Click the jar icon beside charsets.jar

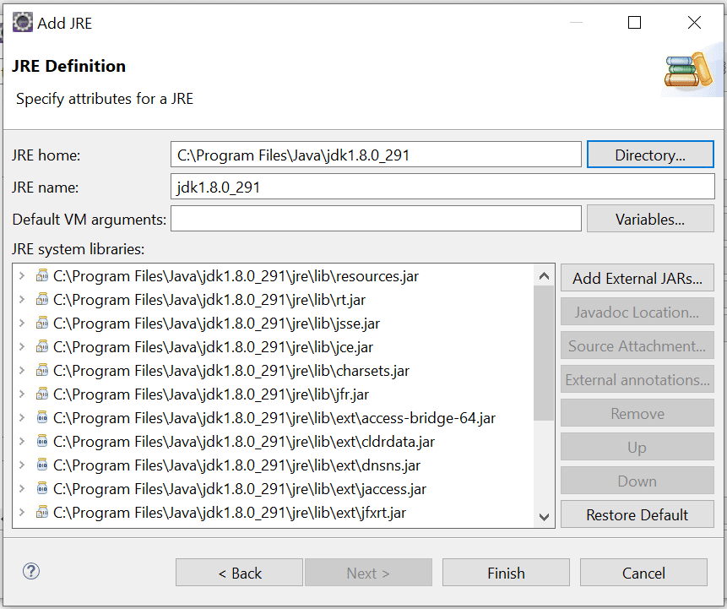coord(42,370)
